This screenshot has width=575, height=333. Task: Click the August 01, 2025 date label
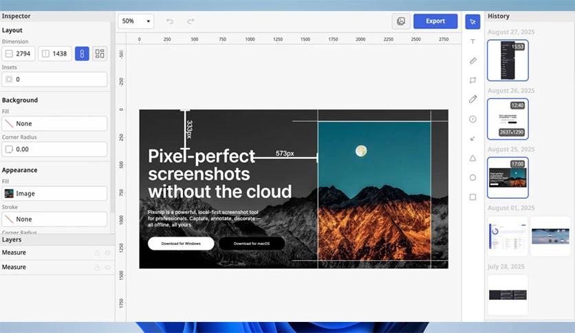[511, 208]
